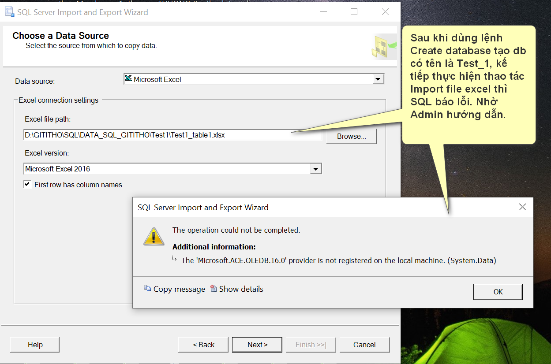Viewport: 551px width, 364px height.
Task: Click the Copy message icon
Action: point(147,289)
